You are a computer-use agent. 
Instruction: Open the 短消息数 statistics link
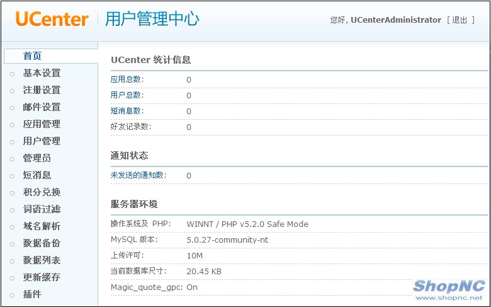(x=127, y=111)
